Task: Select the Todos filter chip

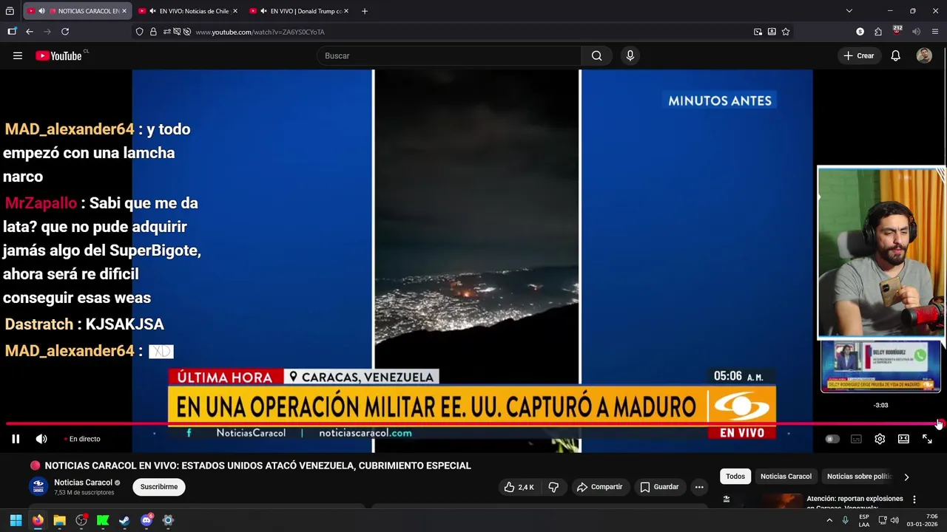Action: tap(735, 477)
